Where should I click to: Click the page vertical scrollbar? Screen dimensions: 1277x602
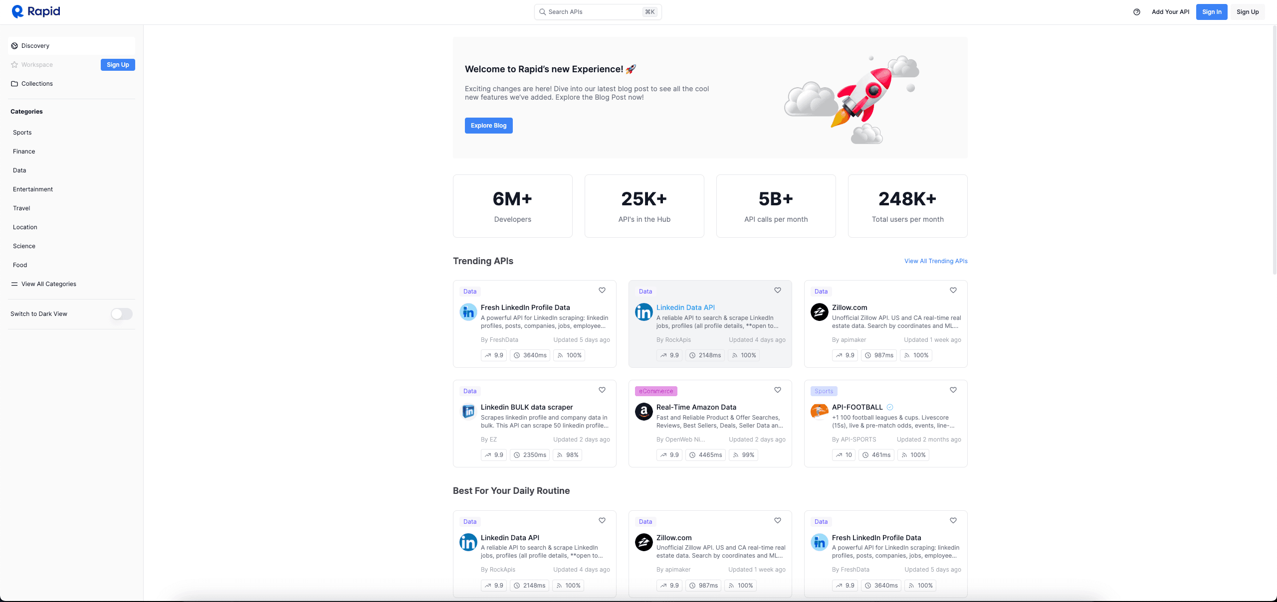pos(1275,150)
